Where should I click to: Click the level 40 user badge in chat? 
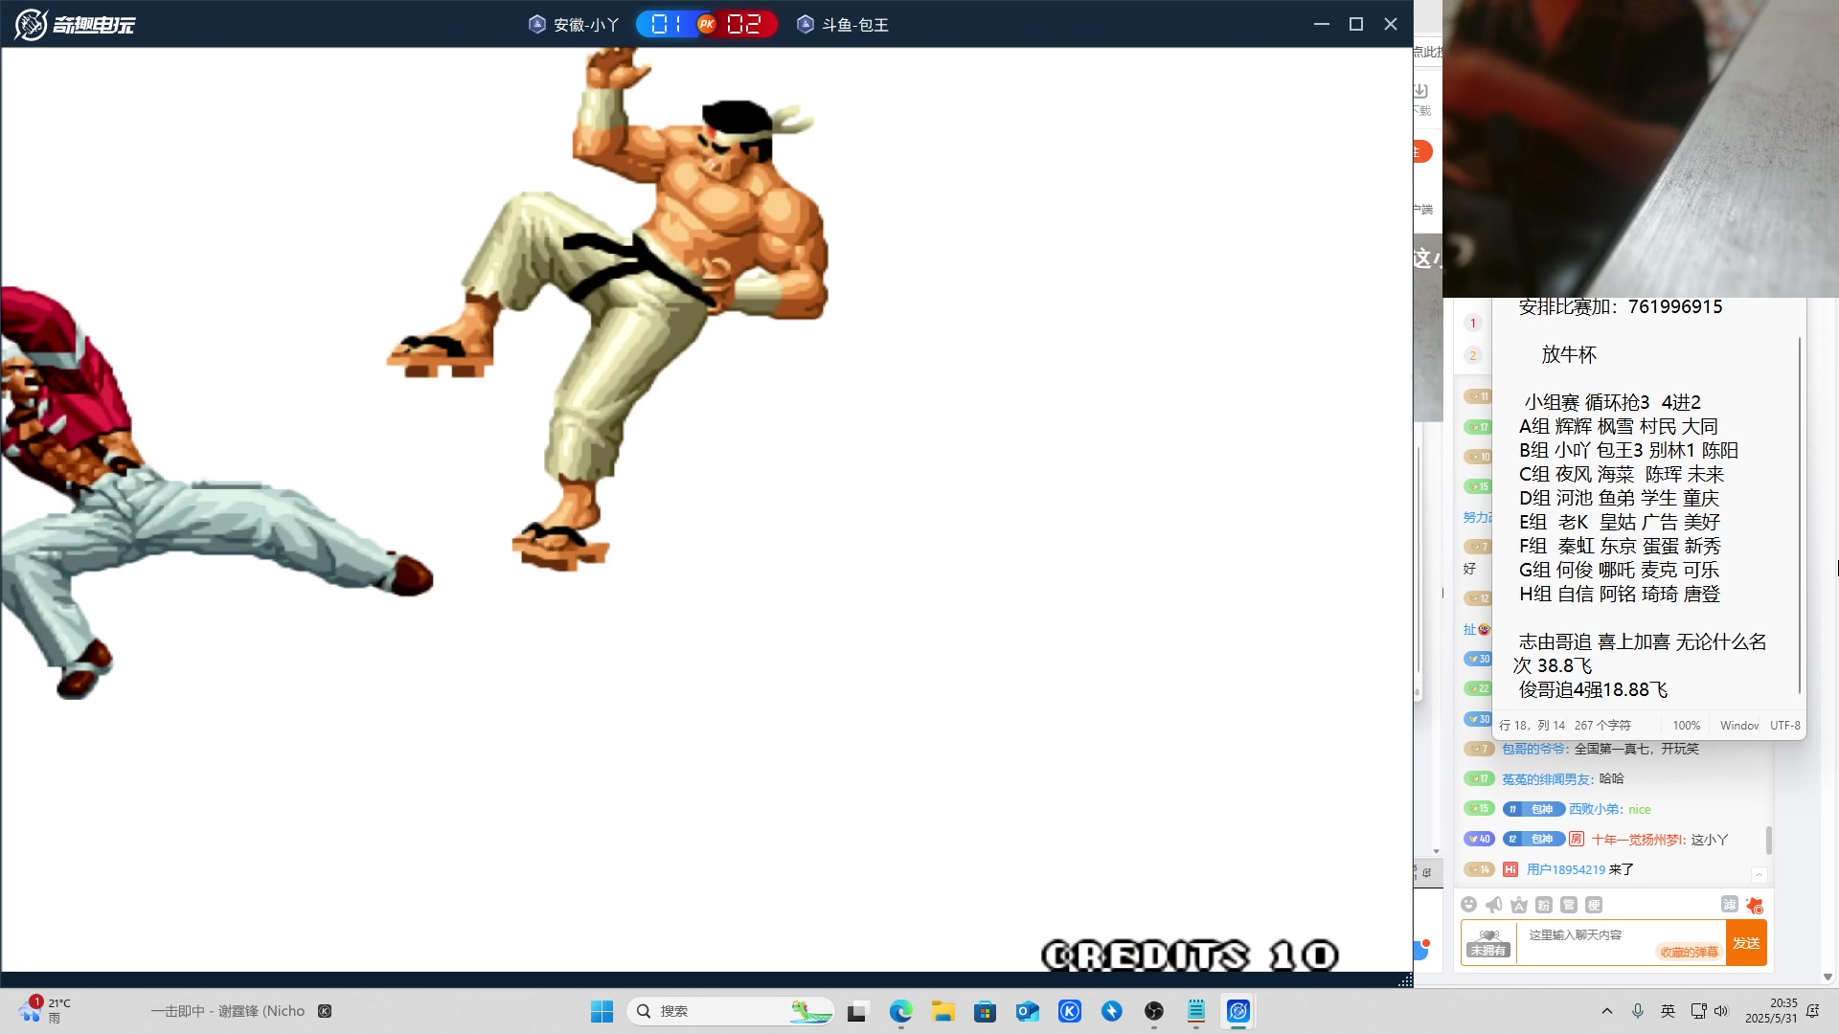pos(1479,839)
